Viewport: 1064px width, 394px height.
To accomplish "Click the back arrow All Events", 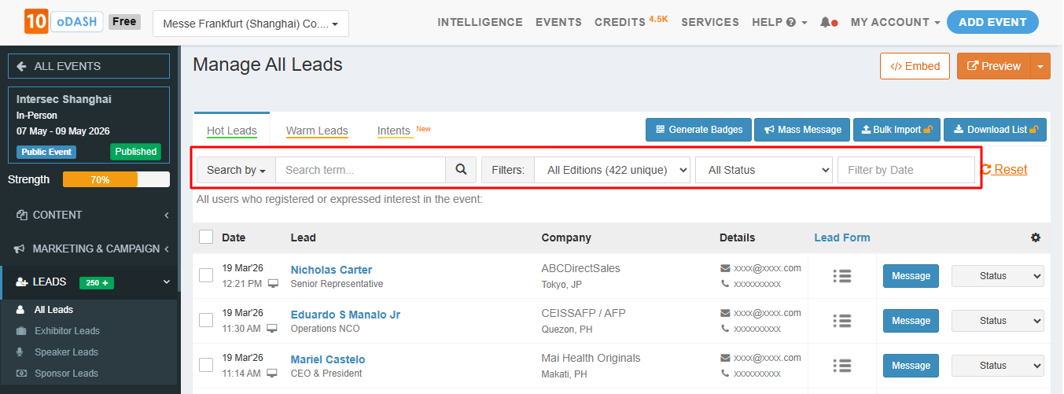I will point(21,67).
